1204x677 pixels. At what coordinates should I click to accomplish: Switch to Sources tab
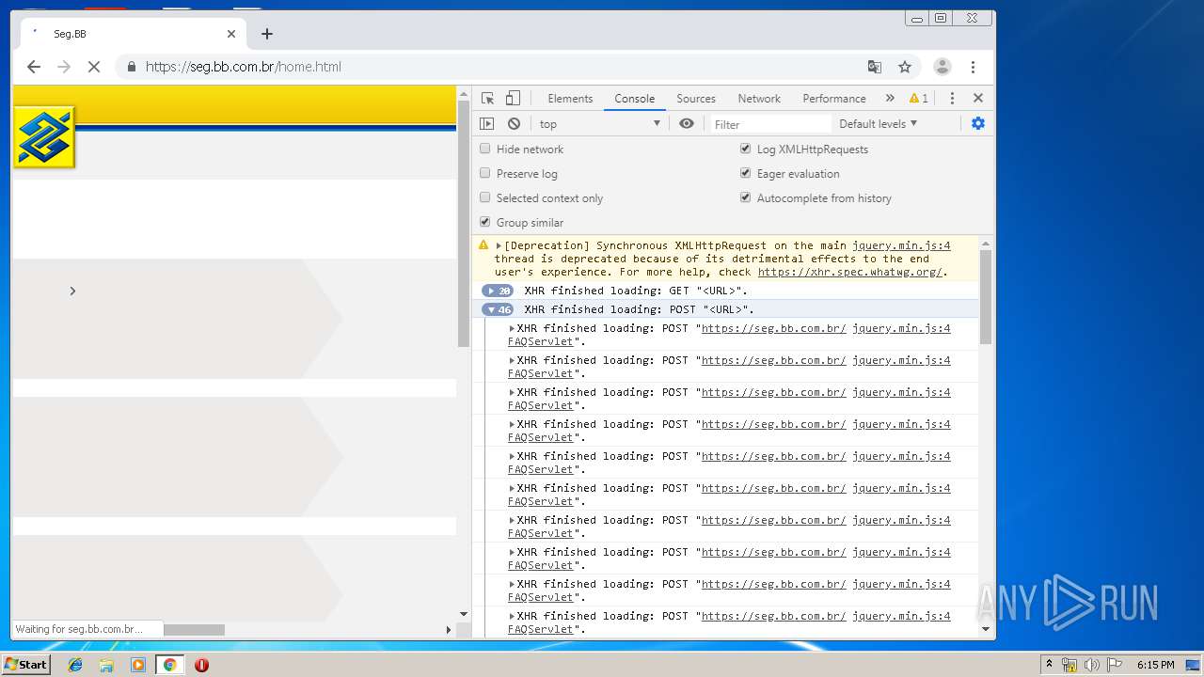point(696,98)
